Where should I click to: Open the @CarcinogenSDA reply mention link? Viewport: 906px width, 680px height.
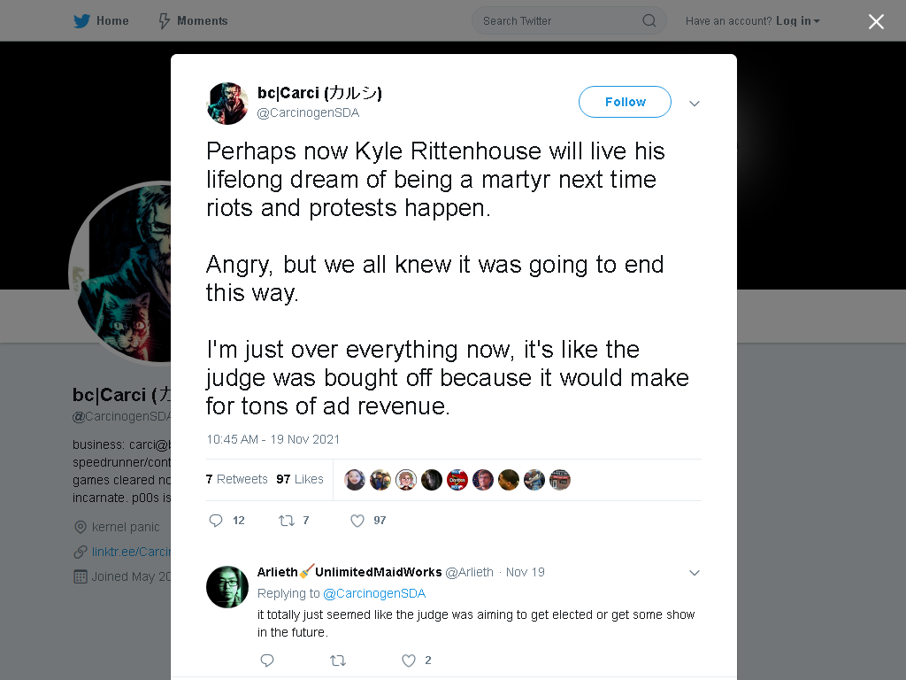click(x=374, y=593)
